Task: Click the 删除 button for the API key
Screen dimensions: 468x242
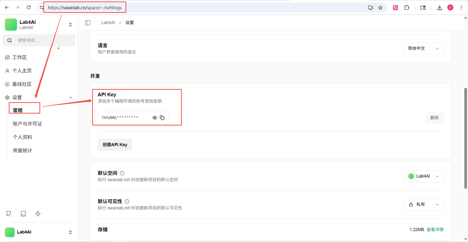Action: coord(434,118)
